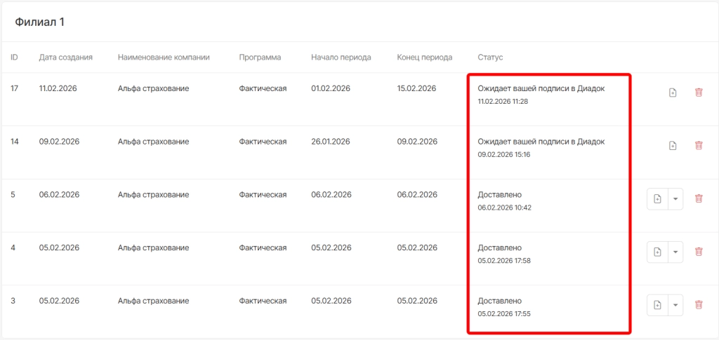Screen dimensions: 719x340
Task: Select the Наименование компании column header
Action: tap(164, 57)
